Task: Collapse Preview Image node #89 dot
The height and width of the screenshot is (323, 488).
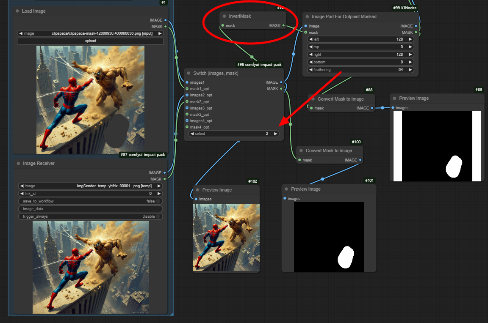Action: pos(394,98)
